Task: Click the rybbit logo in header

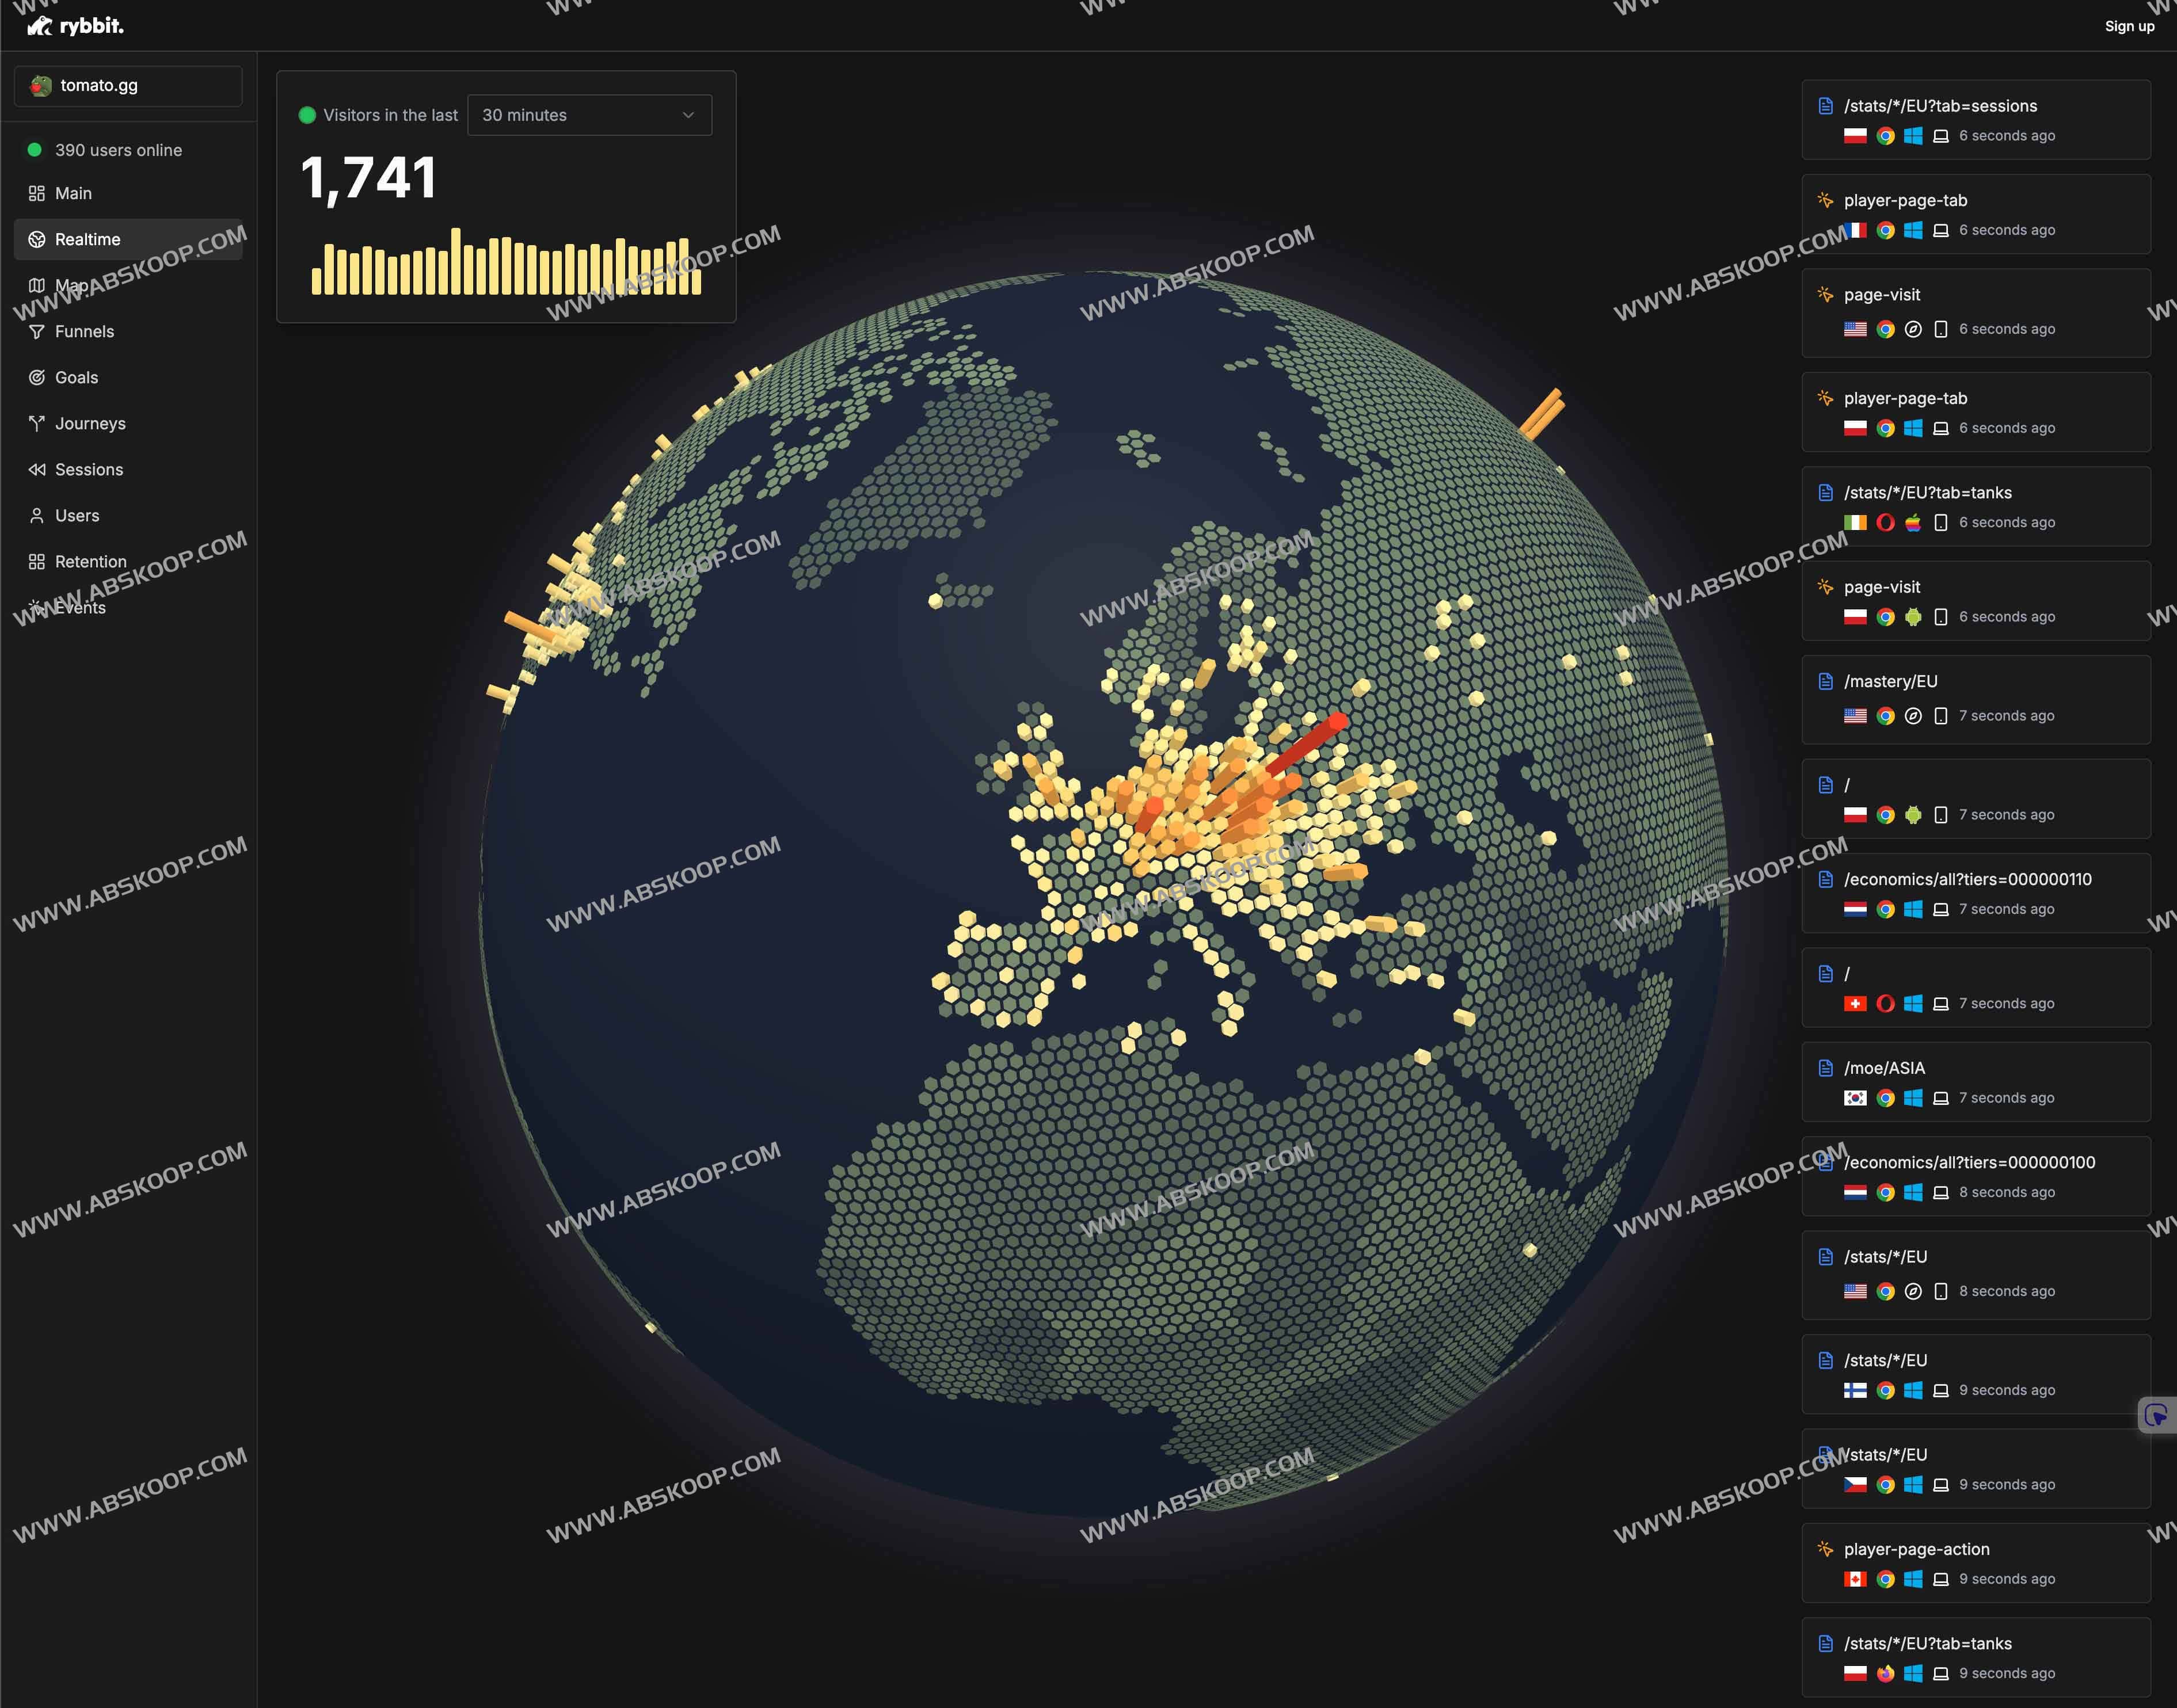Action: [x=75, y=26]
